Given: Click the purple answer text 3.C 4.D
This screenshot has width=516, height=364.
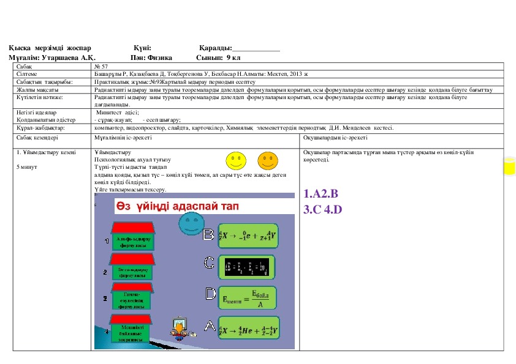Looking at the screenshot, I should [322, 209].
